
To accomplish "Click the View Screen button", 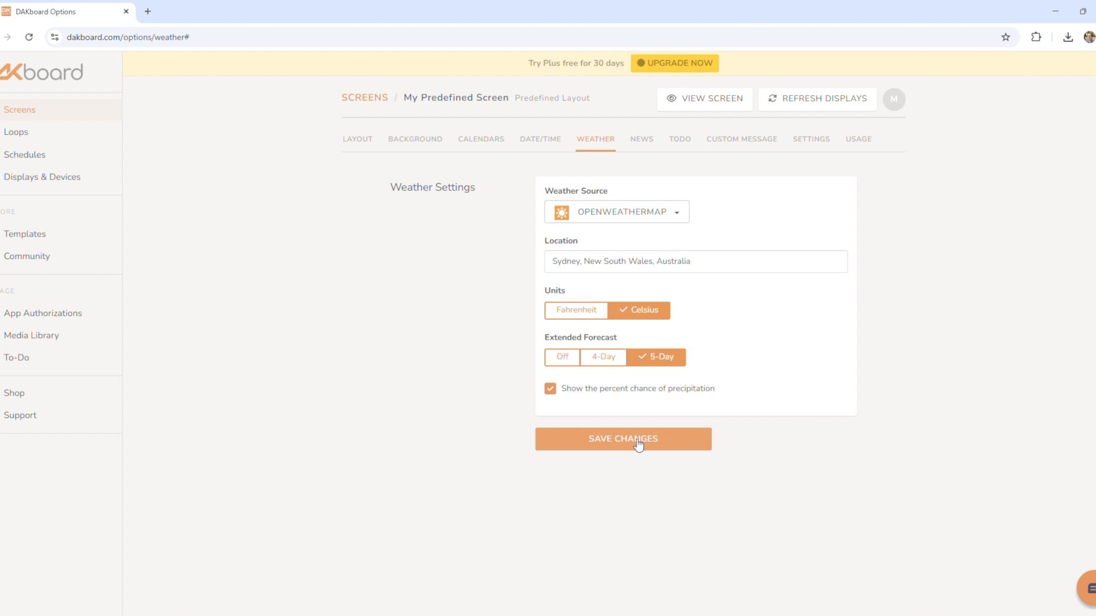I will [x=704, y=99].
